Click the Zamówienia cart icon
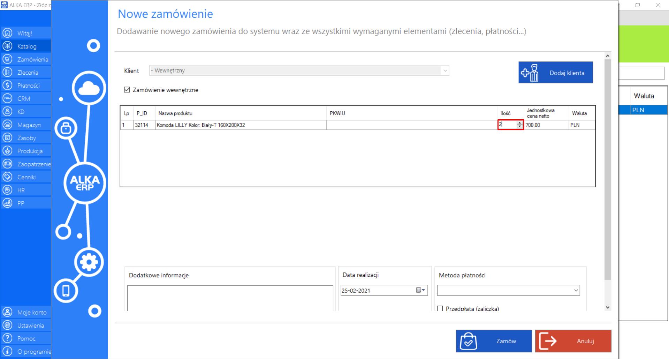 click(x=7, y=59)
